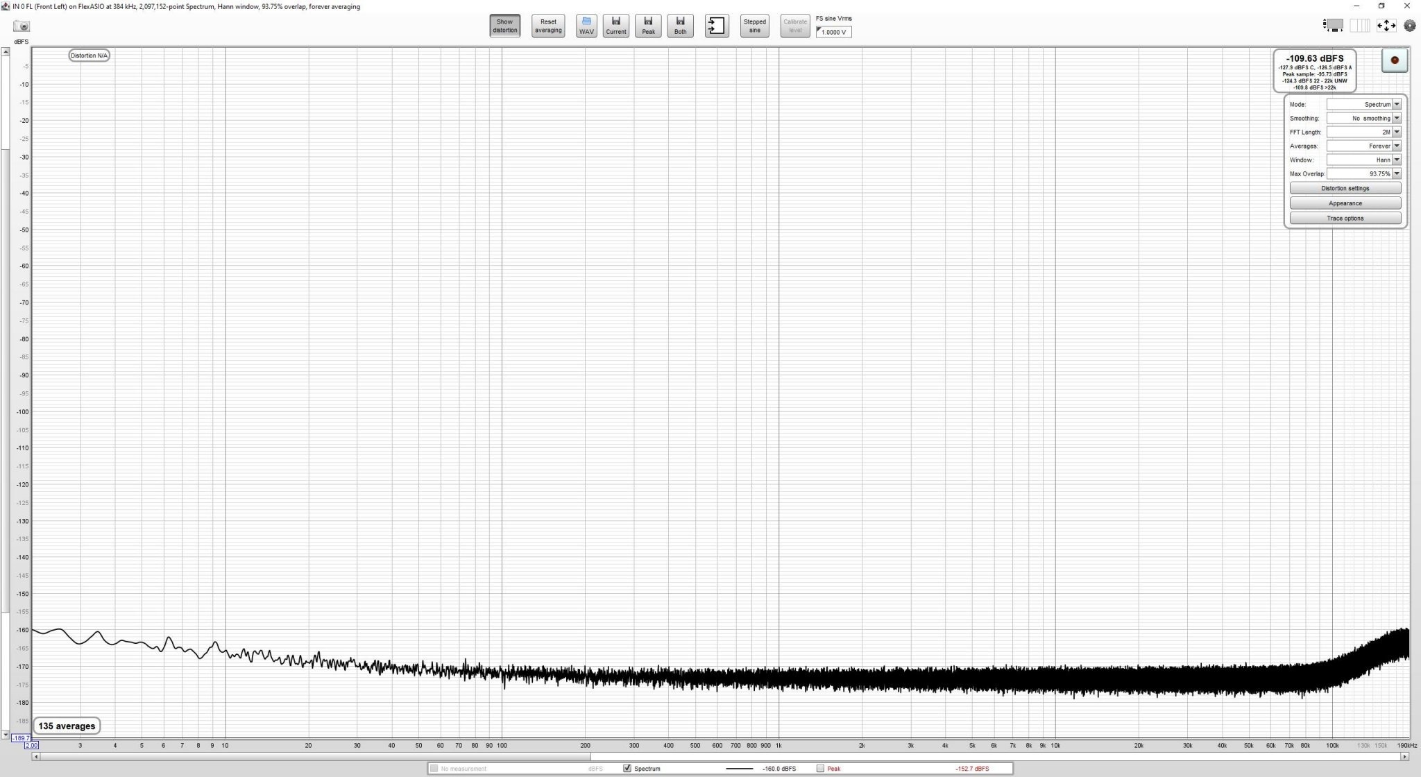
Task: Click the horizontal scrollbar thumb
Action: tap(314, 757)
